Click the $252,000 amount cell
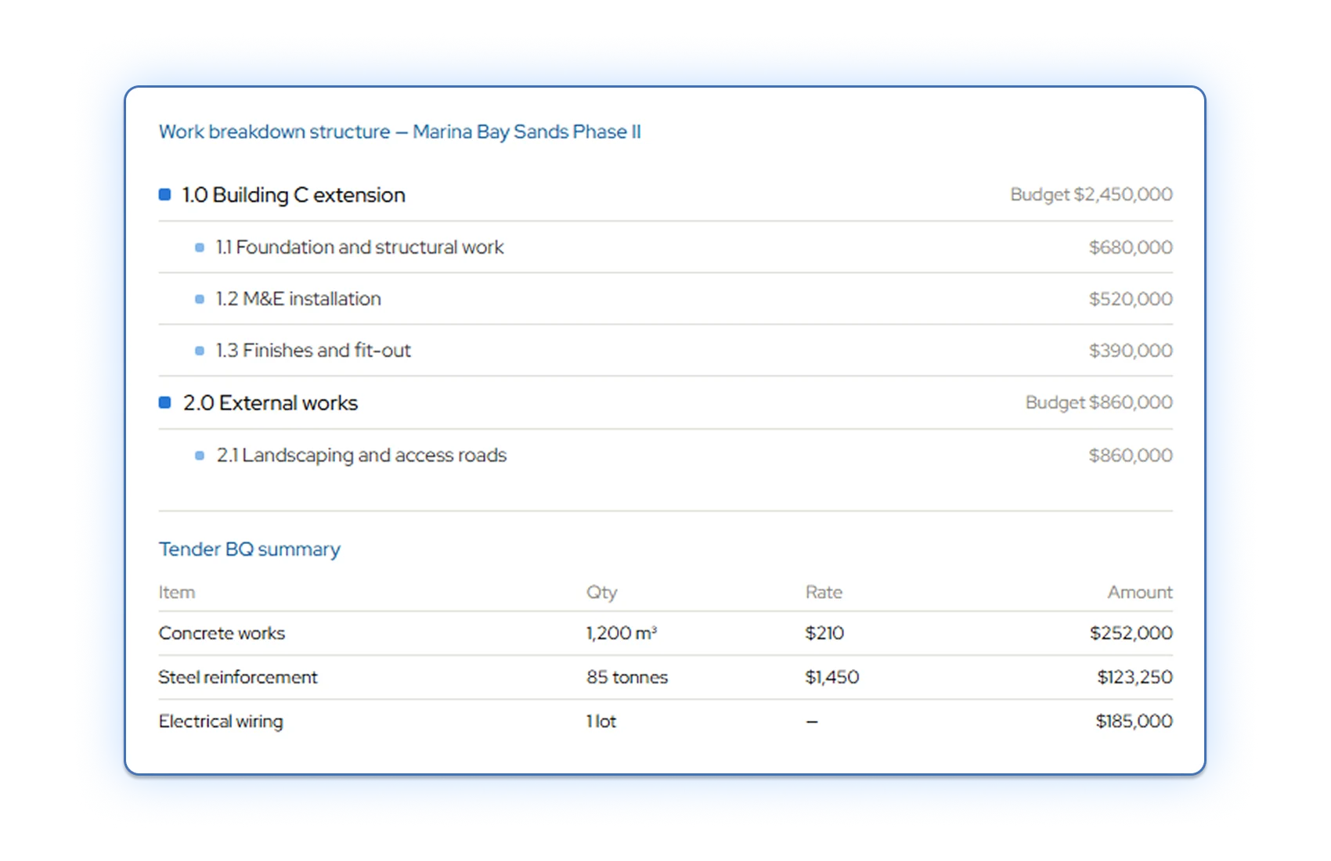 coord(1131,633)
